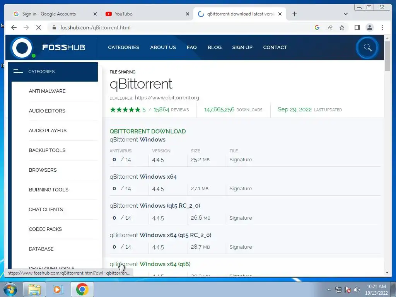Open CODEC PACKS category
The height and width of the screenshot is (297, 396).
[45, 229]
